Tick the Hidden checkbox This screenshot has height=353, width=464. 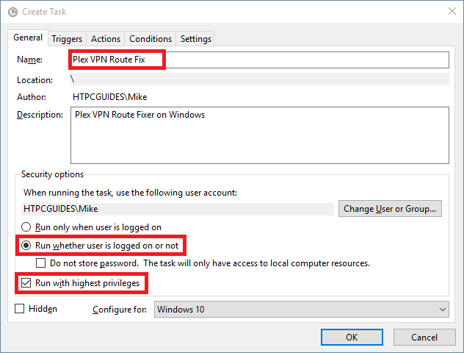[20, 309]
